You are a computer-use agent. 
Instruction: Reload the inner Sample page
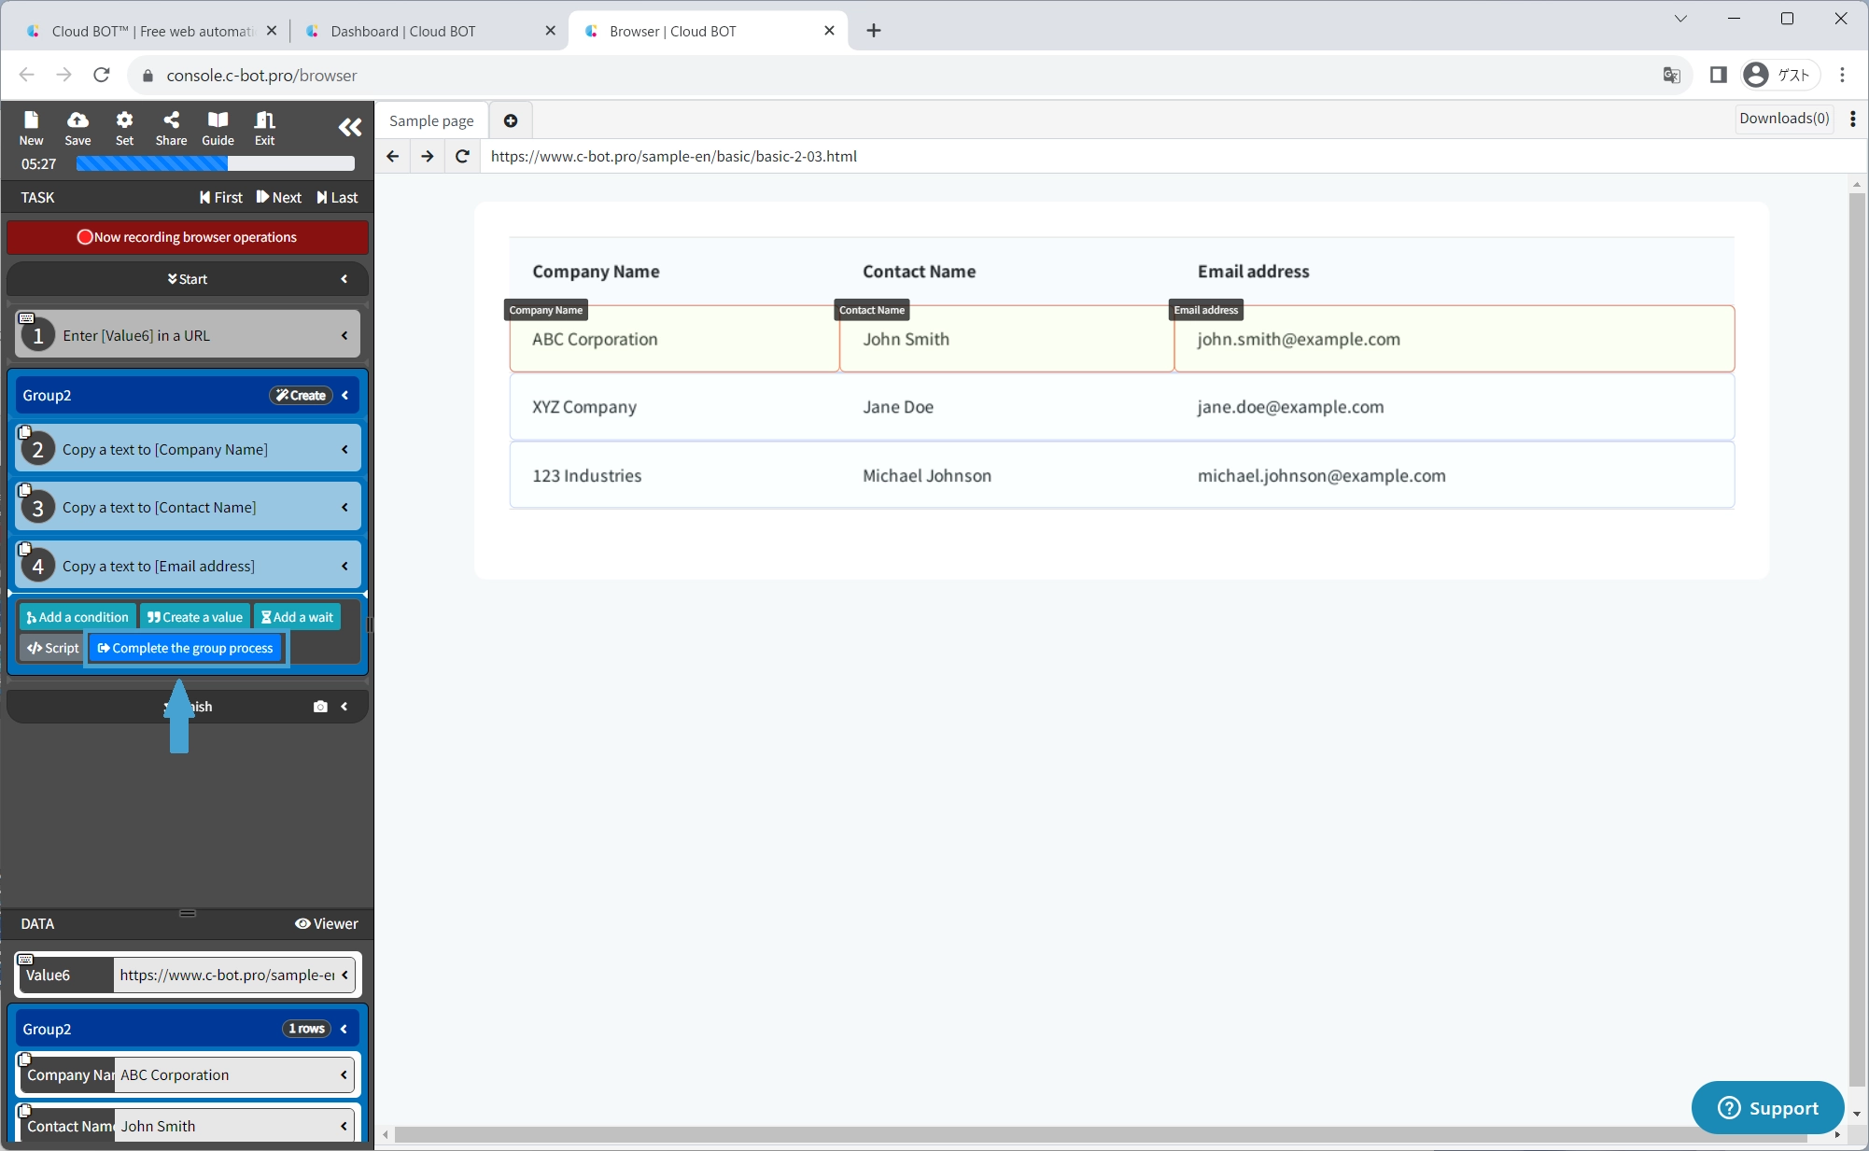(x=462, y=156)
